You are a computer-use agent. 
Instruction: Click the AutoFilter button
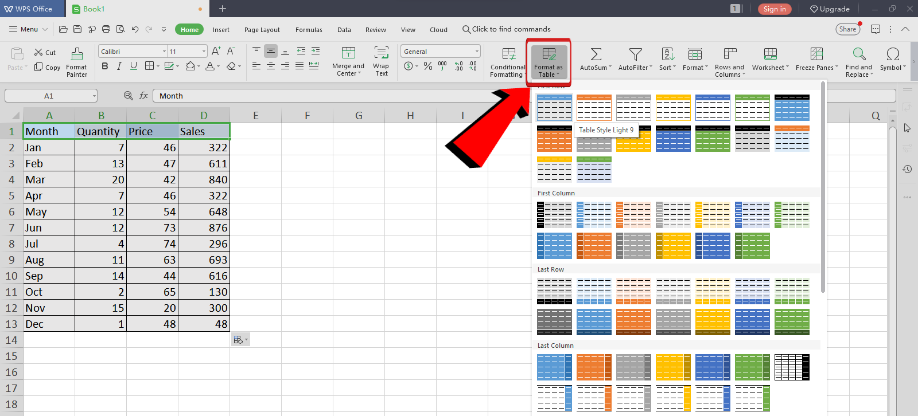pos(635,60)
